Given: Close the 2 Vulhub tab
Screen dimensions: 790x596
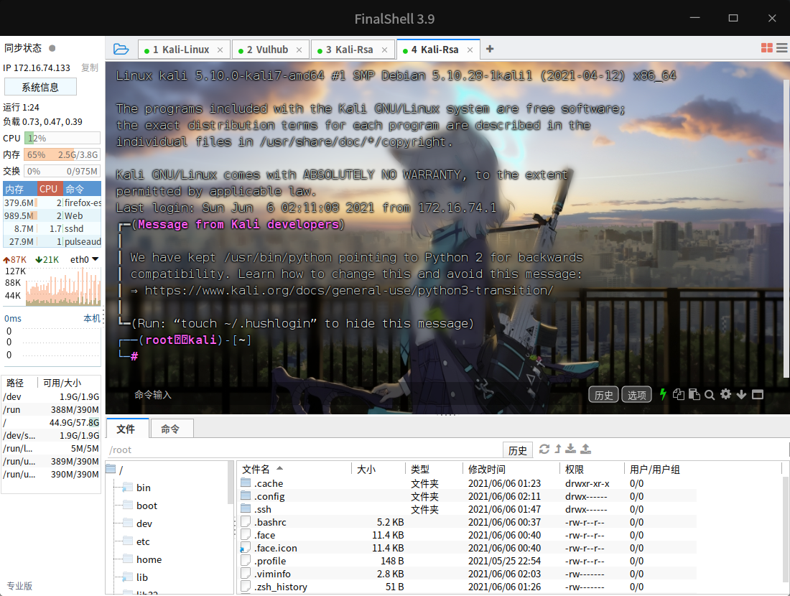Looking at the screenshot, I should pos(299,50).
